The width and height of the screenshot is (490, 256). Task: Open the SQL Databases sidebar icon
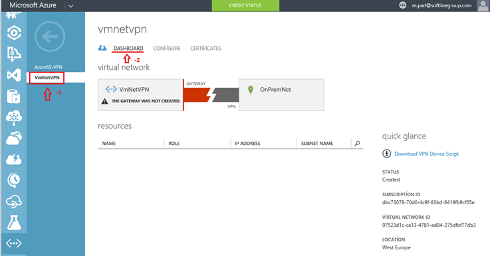(x=14, y=96)
